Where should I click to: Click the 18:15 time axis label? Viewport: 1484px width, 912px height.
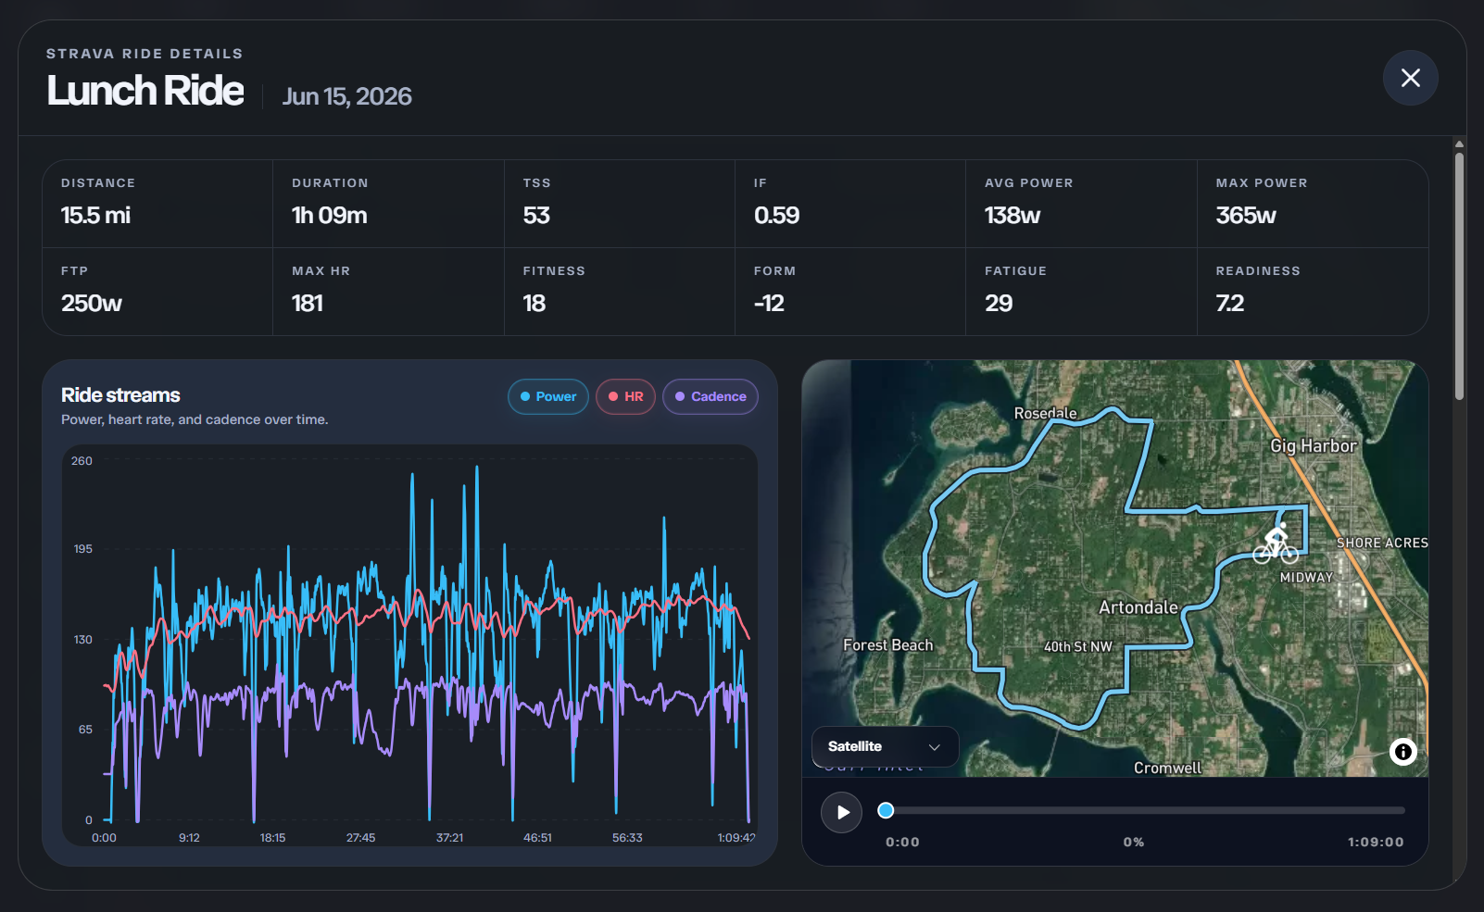pyautogui.click(x=272, y=838)
